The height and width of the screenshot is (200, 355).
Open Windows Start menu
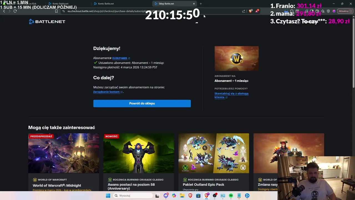tap(108, 196)
